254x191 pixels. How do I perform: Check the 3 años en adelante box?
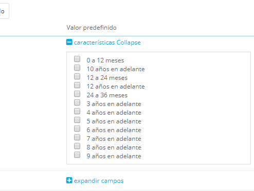(77, 102)
